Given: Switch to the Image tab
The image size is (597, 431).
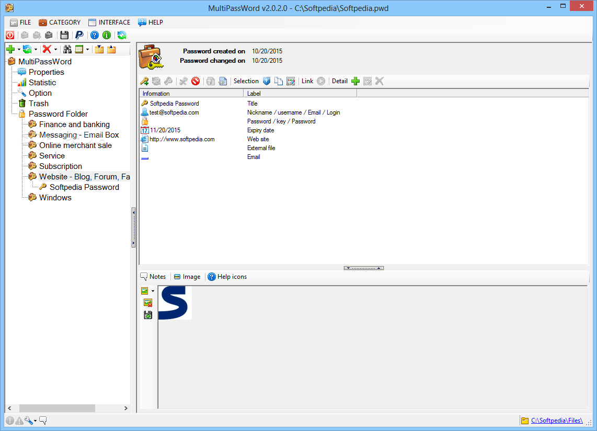Looking at the screenshot, I should (x=187, y=277).
